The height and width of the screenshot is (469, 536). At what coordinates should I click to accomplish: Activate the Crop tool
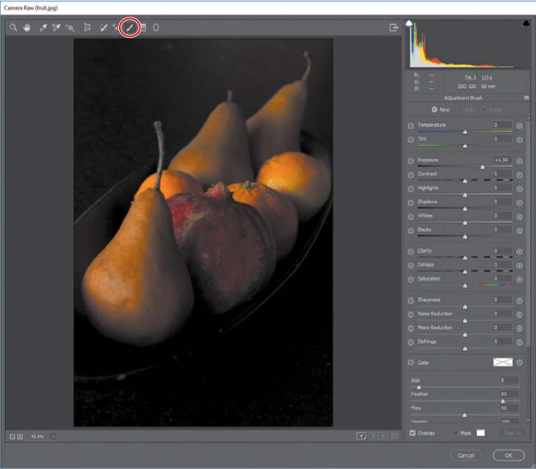pyautogui.click(x=86, y=28)
